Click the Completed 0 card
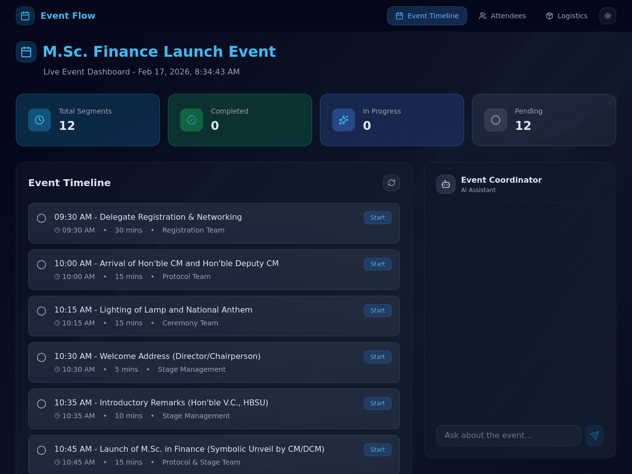Viewport: 632px width, 474px height. click(x=240, y=120)
